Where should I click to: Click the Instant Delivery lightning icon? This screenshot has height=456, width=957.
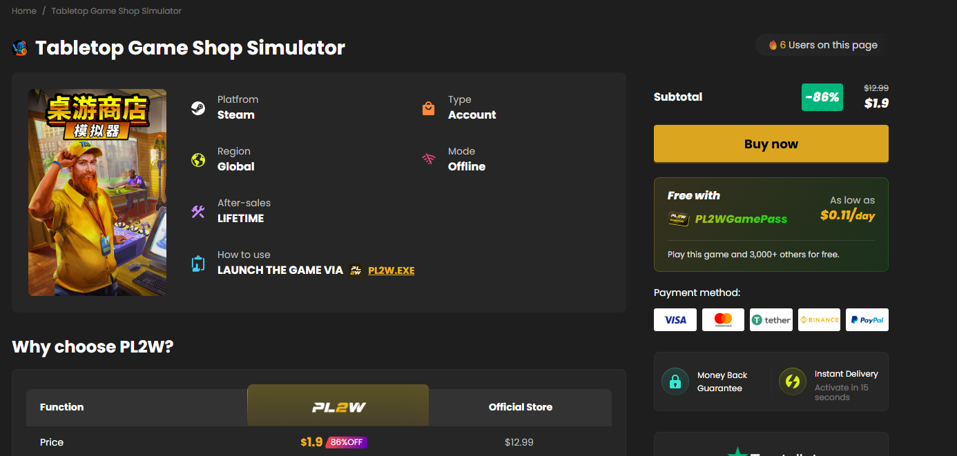click(792, 381)
